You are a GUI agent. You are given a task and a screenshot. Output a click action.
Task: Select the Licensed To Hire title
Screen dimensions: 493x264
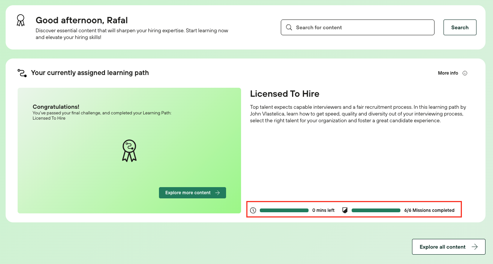[x=285, y=94]
